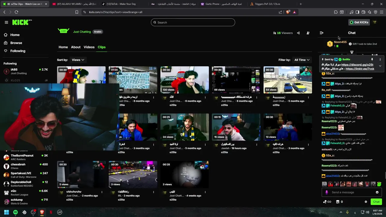The height and width of the screenshot is (217, 386).
Task: Click the discord.gg/o25t link in pinned message
Action: [357, 65]
